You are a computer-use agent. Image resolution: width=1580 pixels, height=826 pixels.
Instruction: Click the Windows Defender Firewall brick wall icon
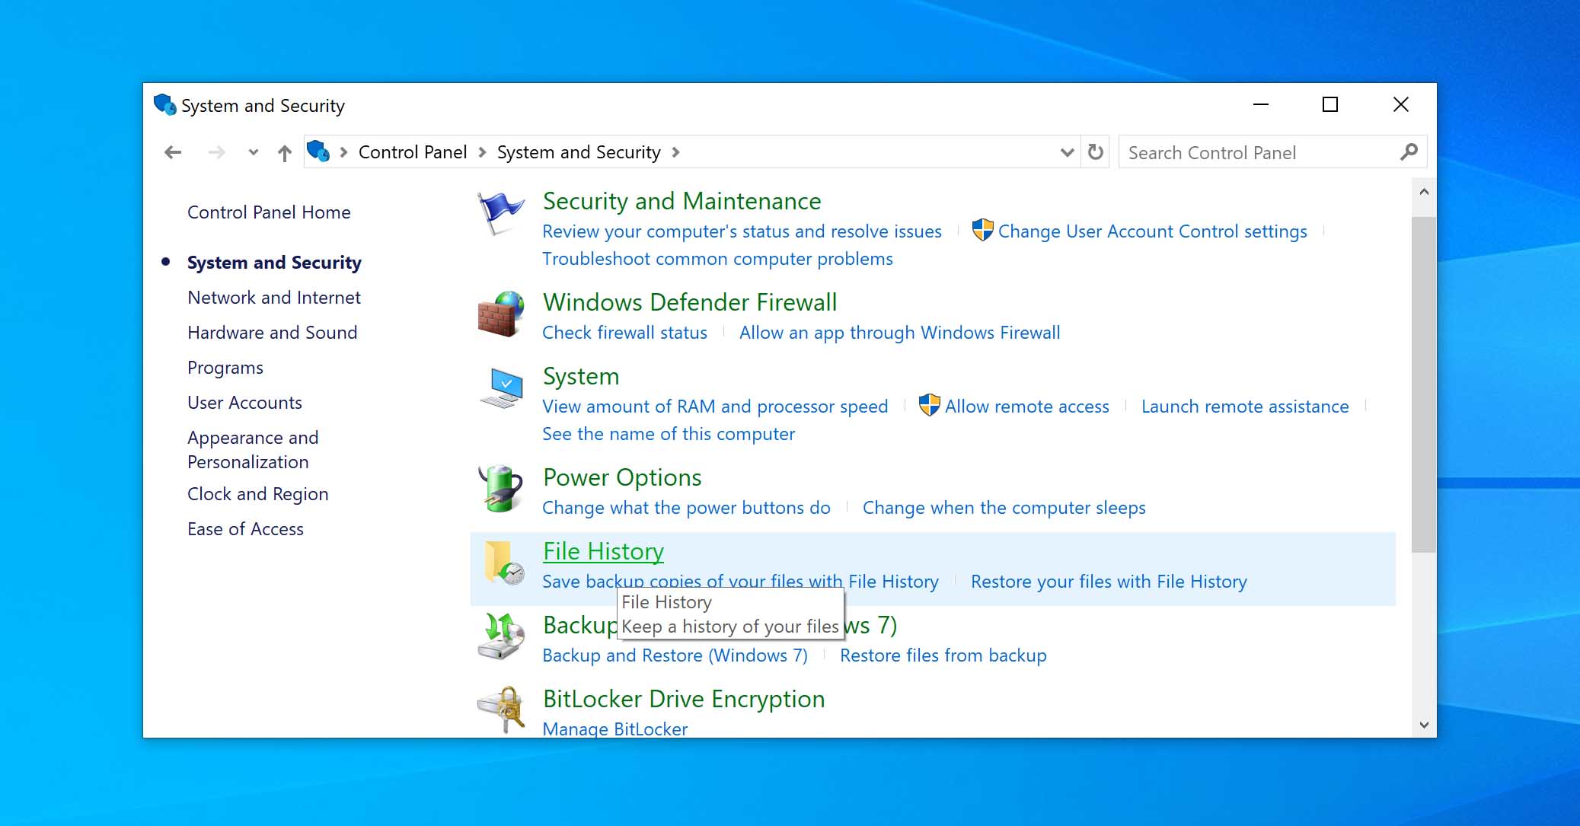(x=500, y=314)
